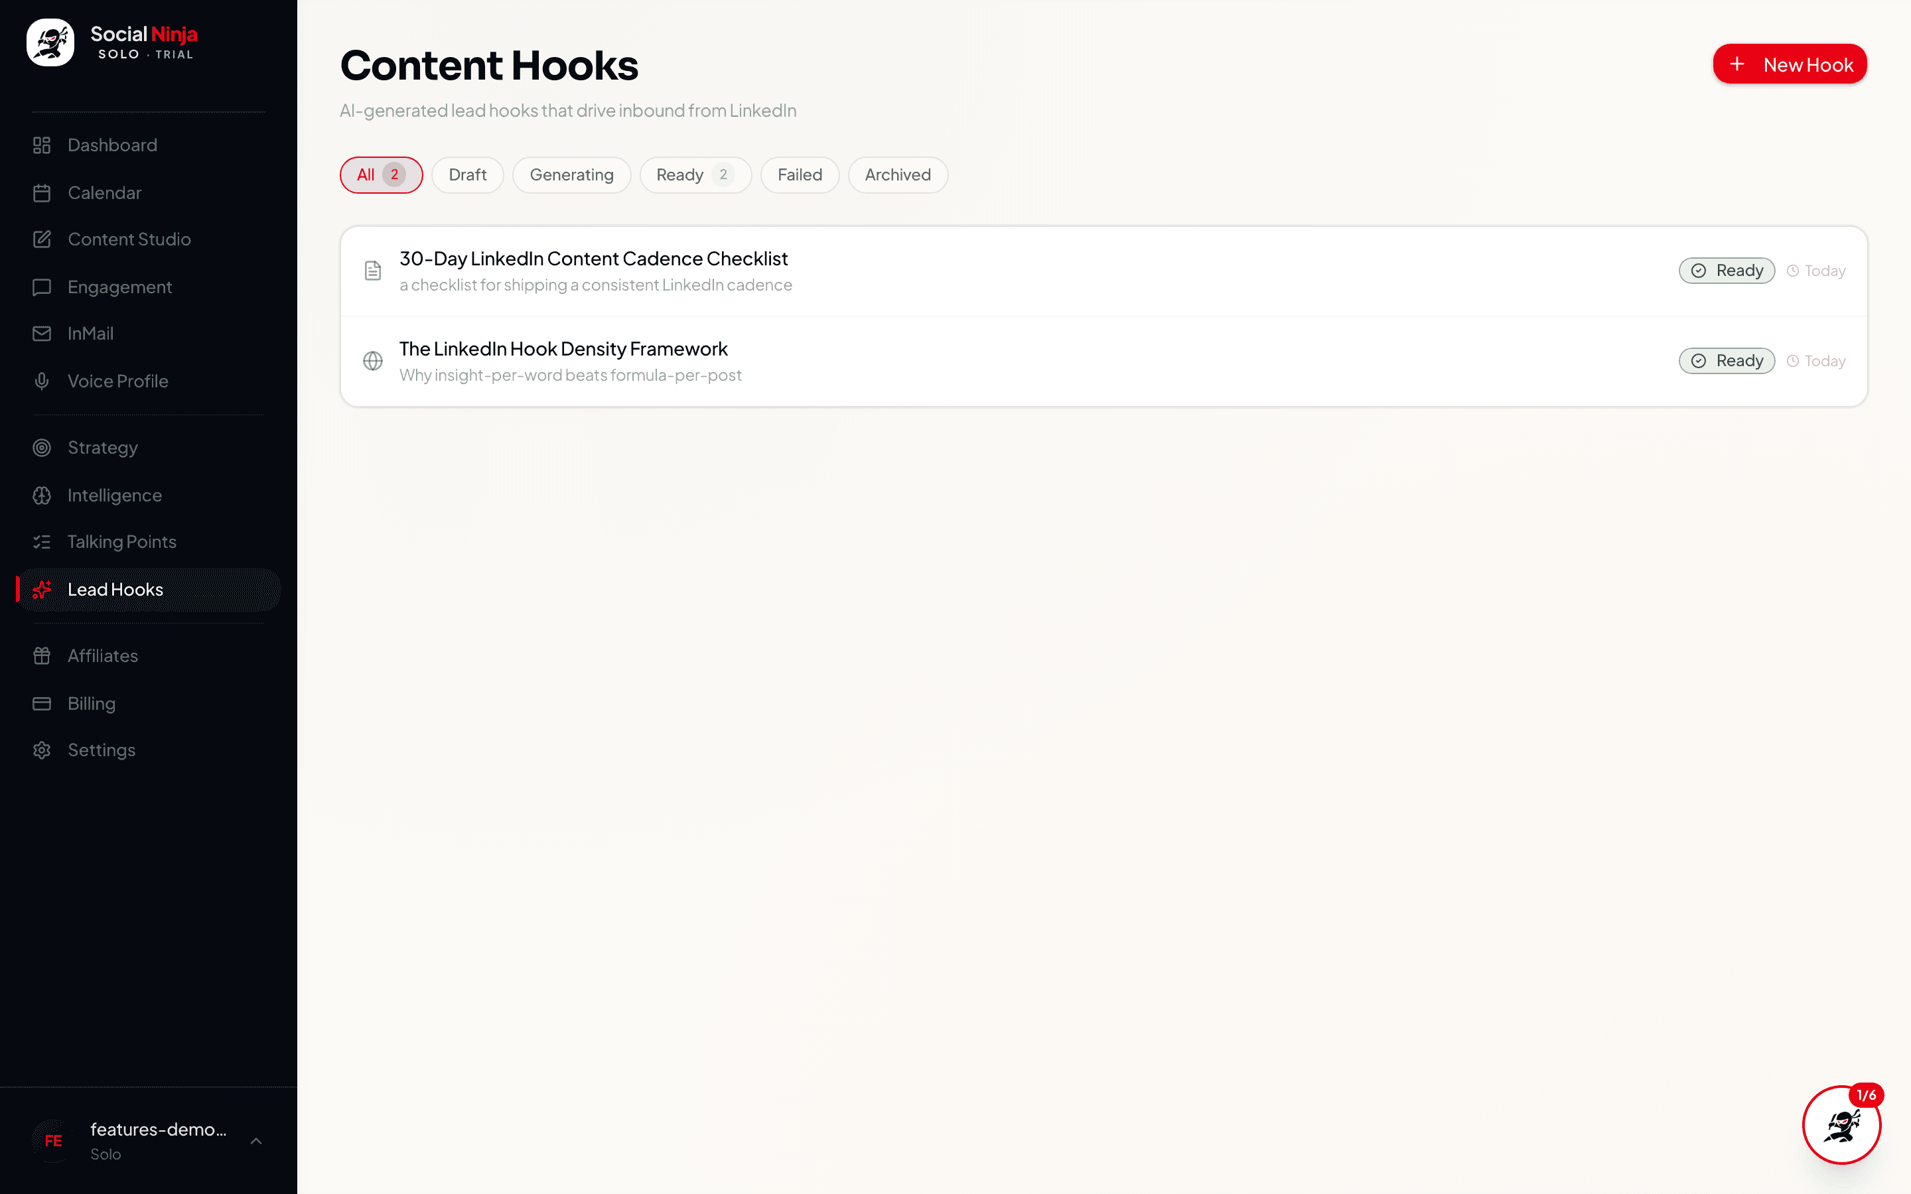Click Ready badge on 30-Day Checklist row

pos(1727,271)
